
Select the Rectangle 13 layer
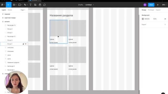(x=14, y=25)
